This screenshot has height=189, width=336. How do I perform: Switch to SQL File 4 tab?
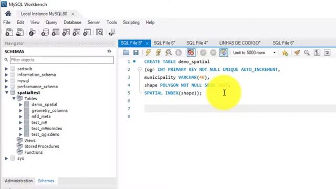pos(197,43)
